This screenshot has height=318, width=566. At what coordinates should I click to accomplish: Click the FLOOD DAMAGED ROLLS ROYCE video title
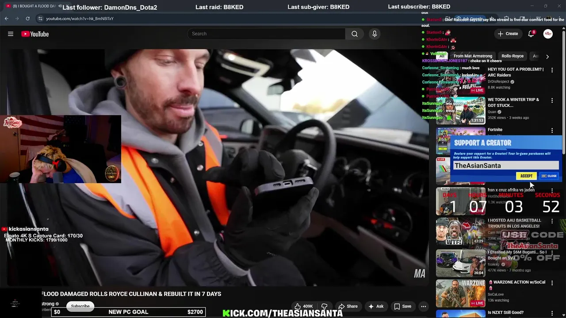(131, 294)
